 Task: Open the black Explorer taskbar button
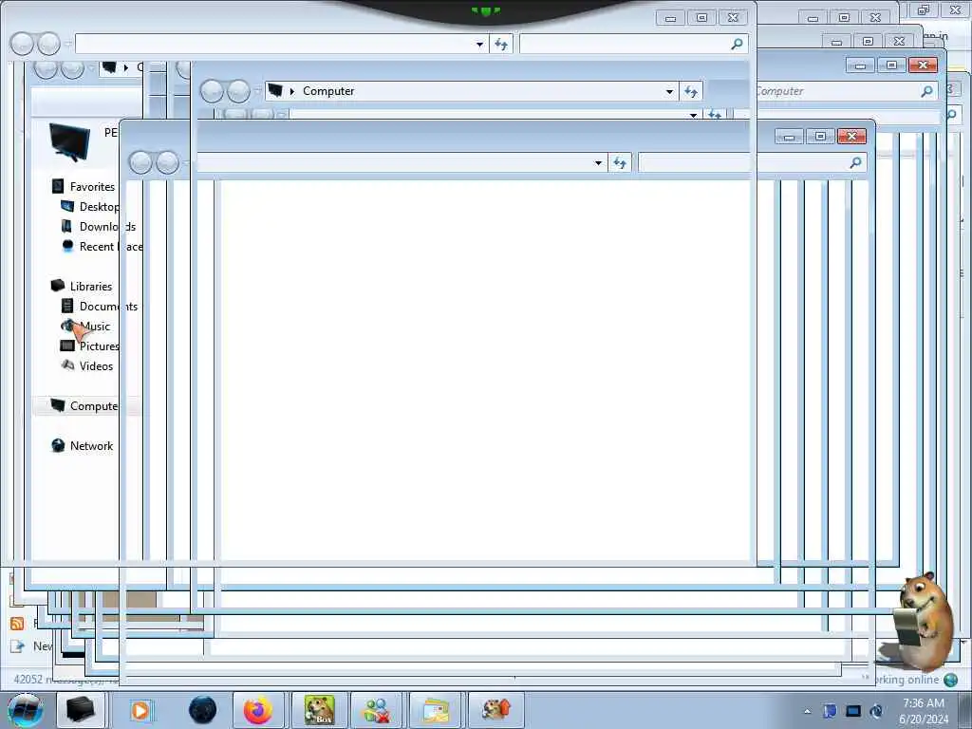click(x=81, y=710)
